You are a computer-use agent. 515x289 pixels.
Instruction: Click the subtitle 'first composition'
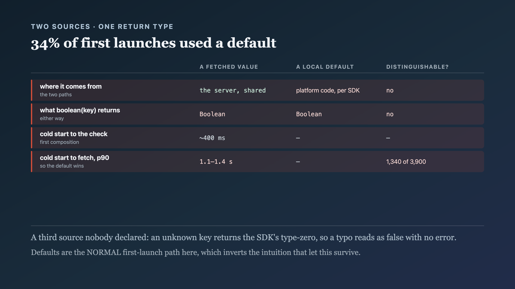pyautogui.click(x=60, y=142)
